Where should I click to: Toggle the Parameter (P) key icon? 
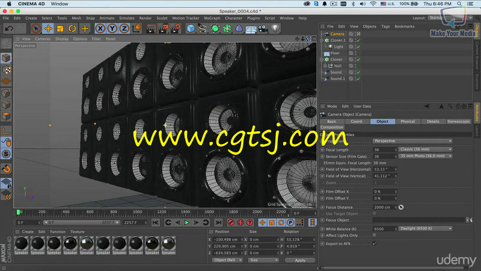tap(290, 222)
